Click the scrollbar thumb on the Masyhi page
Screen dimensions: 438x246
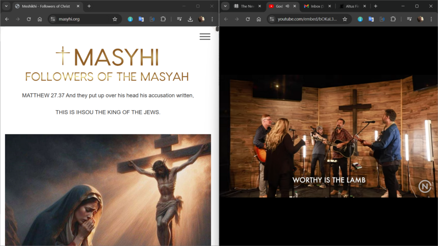217,29
